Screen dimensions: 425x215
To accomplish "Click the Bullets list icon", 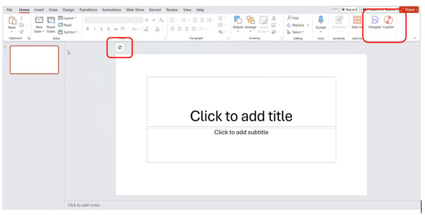I will click(x=172, y=20).
